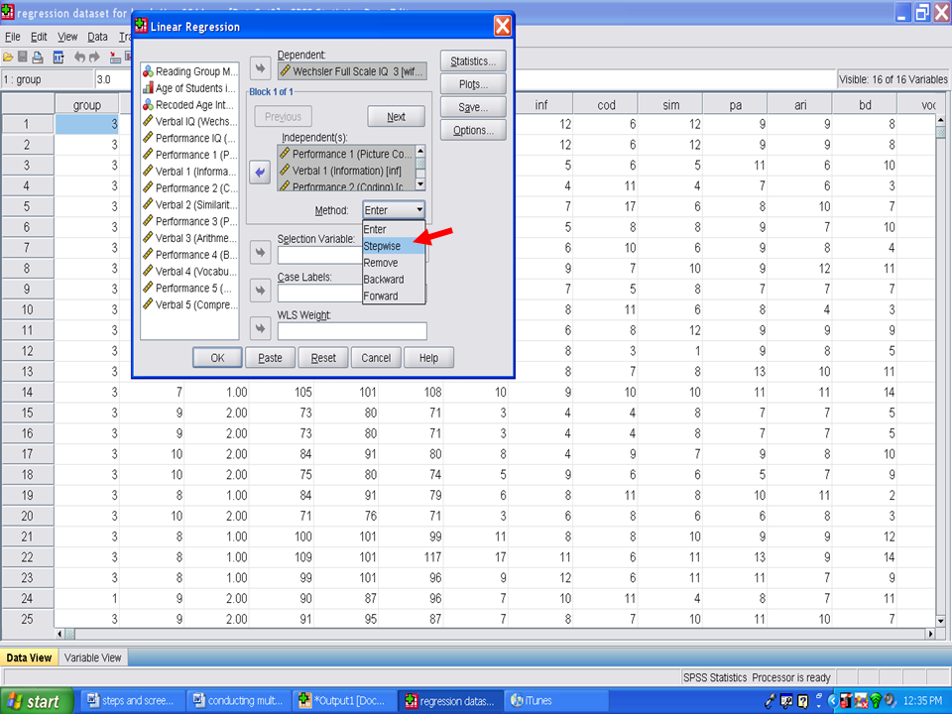Click the arrow button beside Dependent field
Viewport: 952px width, 714px height.
(261, 68)
